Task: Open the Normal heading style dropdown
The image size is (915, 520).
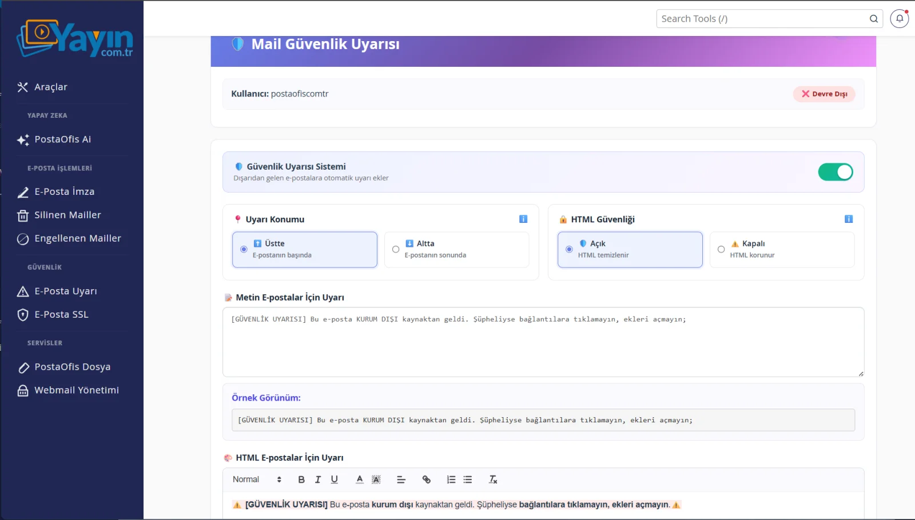Action: (257, 479)
